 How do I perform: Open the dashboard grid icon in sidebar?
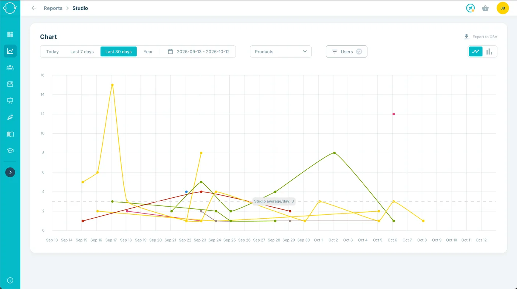tap(10, 34)
